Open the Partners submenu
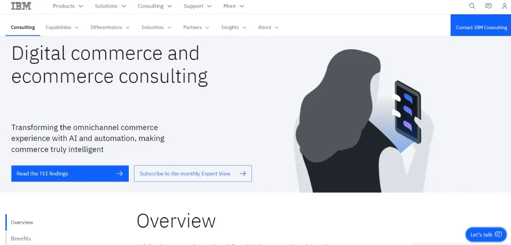This screenshot has height=245, width=511. pyautogui.click(x=196, y=27)
